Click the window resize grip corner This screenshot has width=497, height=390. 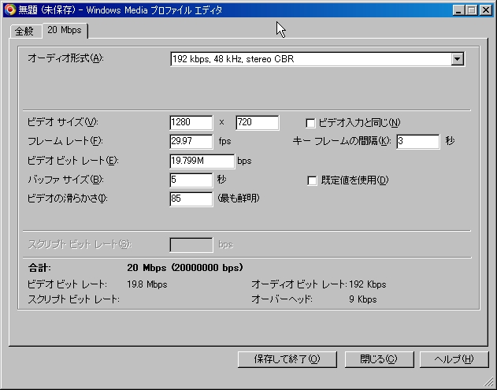click(488, 382)
